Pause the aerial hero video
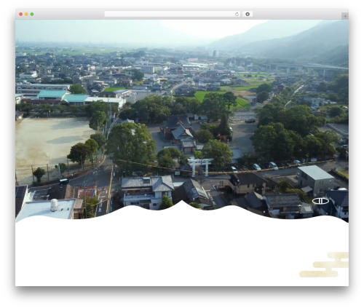Screen dimensions: 364x308 (320, 201)
